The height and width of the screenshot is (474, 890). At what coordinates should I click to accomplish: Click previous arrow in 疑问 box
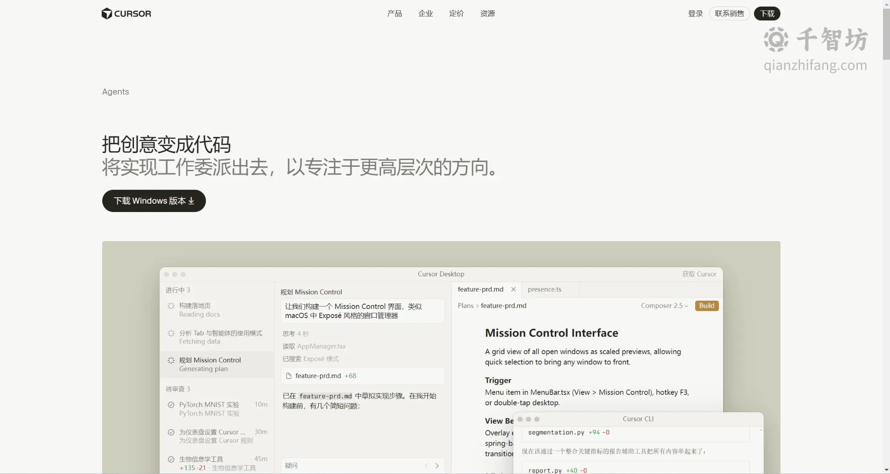tap(426, 466)
